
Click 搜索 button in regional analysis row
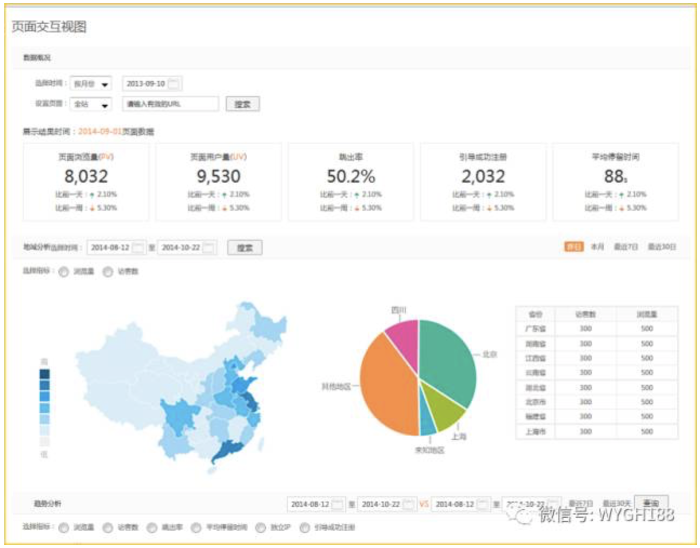245,248
